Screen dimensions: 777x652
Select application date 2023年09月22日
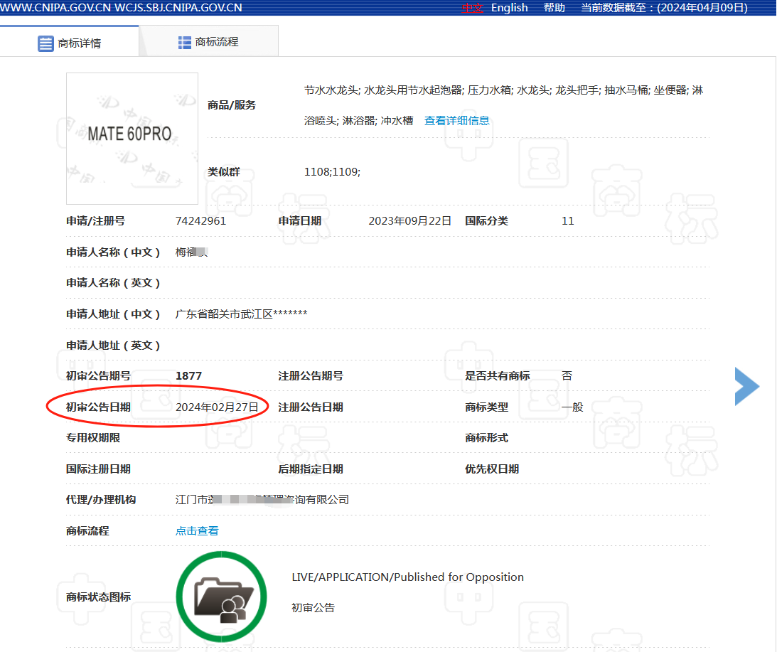pos(409,221)
